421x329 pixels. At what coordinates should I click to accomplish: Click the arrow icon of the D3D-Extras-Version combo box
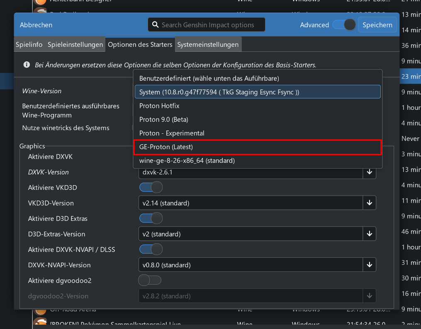(x=370, y=234)
